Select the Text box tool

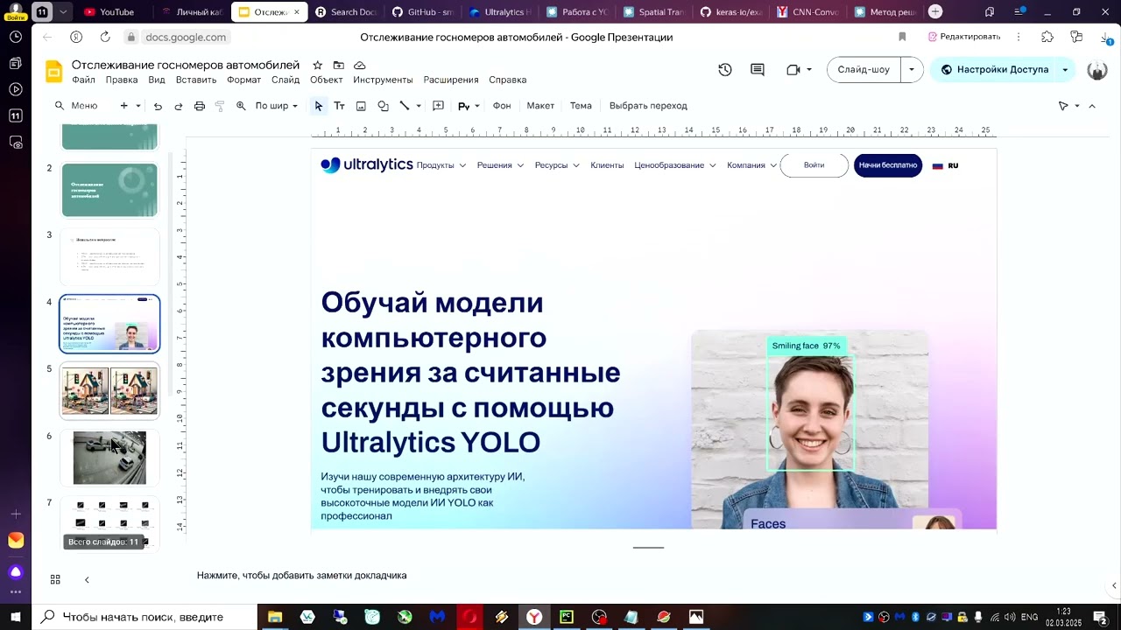(339, 106)
